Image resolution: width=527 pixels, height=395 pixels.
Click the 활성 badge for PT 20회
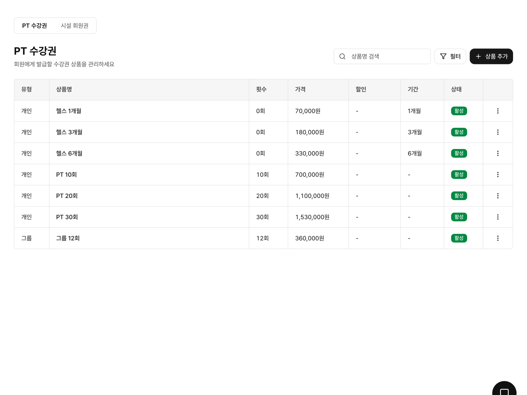click(x=459, y=196)
